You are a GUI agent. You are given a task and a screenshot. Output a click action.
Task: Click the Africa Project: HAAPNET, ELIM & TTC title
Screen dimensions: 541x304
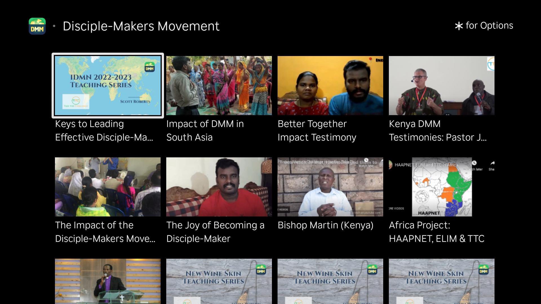pos(436,232)
